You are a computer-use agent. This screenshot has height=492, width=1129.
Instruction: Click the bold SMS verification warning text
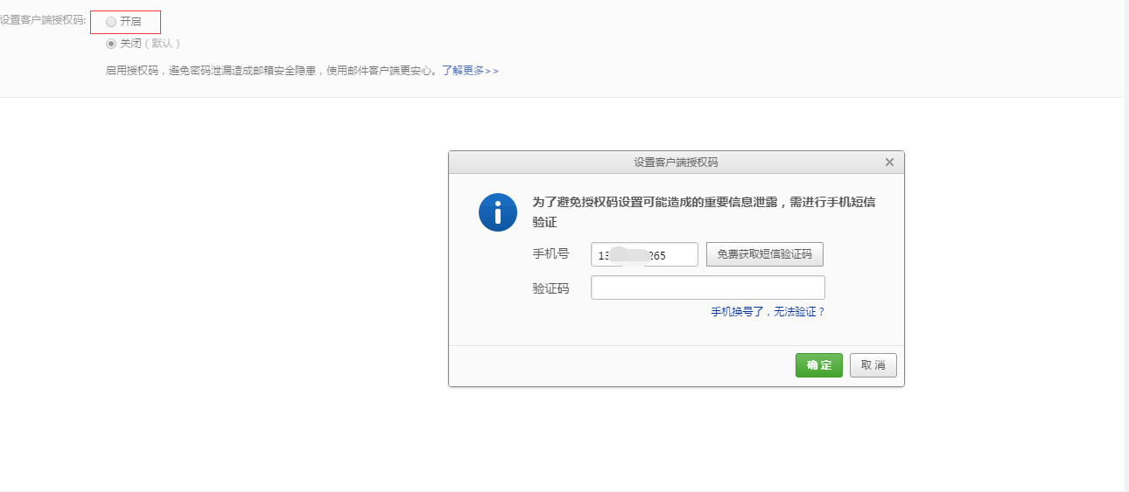pyautogui.click(x=704, y=202)
